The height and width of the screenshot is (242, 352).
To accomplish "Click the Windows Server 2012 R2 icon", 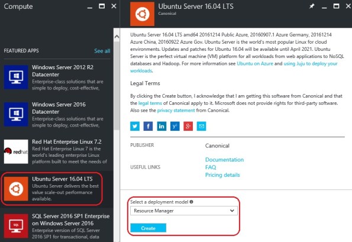I will (16, 77).
